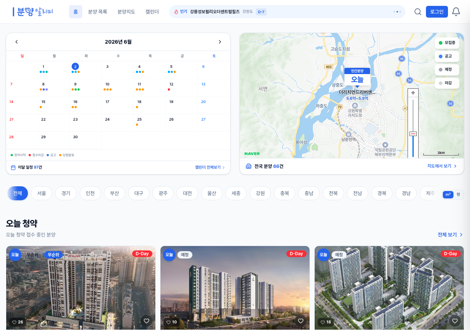The height and width of the screenshot is (330, 470).
Task: Click the 전국 분양 66건 text
Action: pyautogui.click(x=269, y=166)
